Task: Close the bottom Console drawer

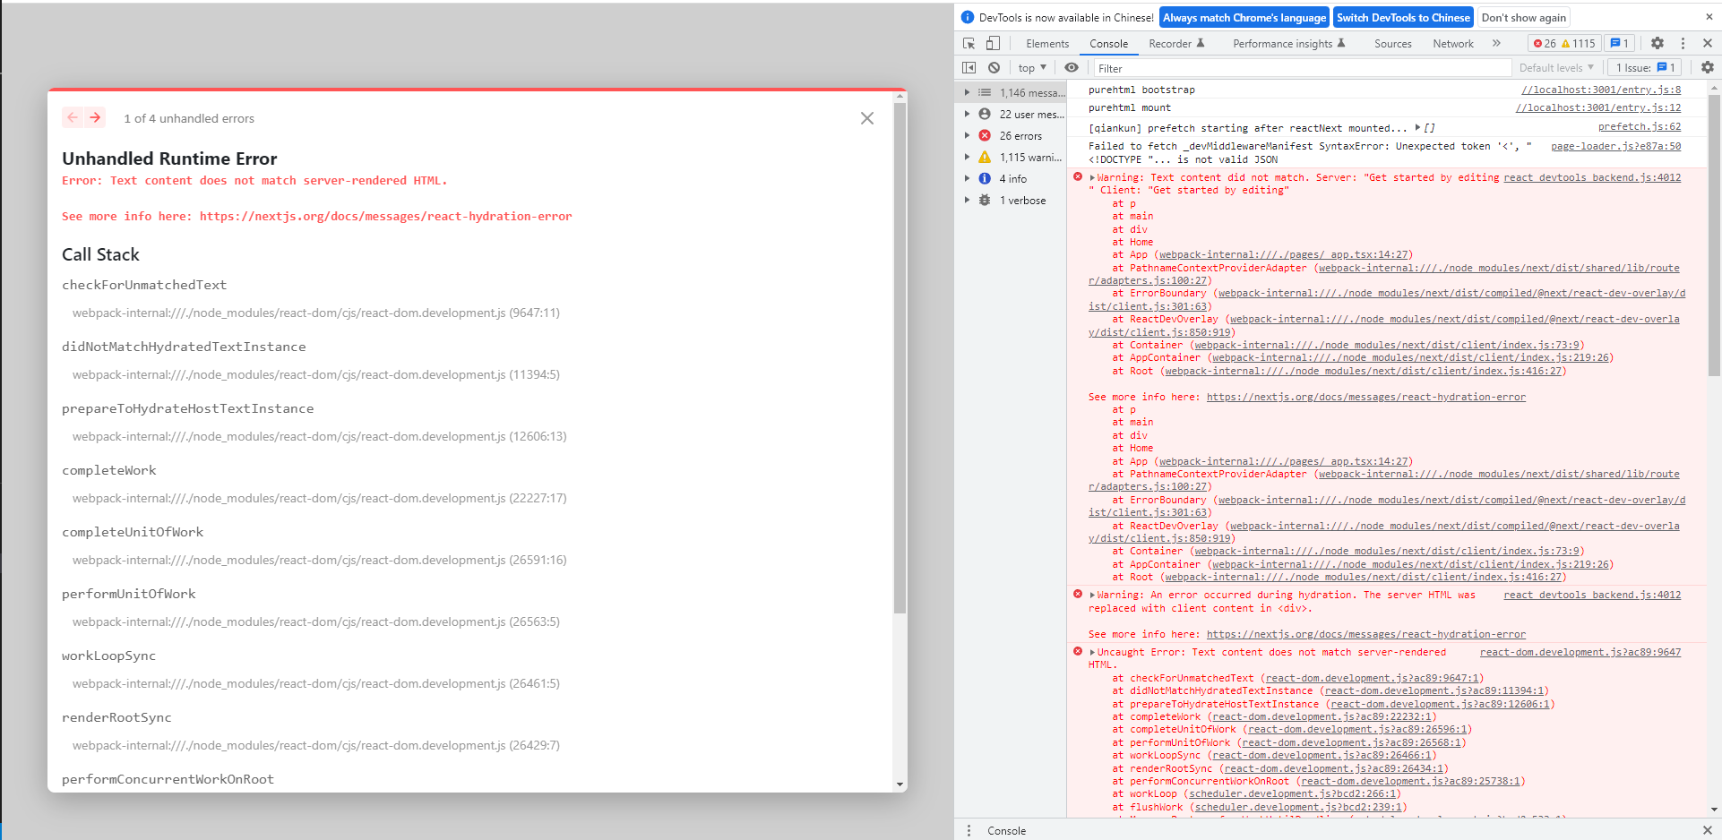Action: [x=1707, y=830]
